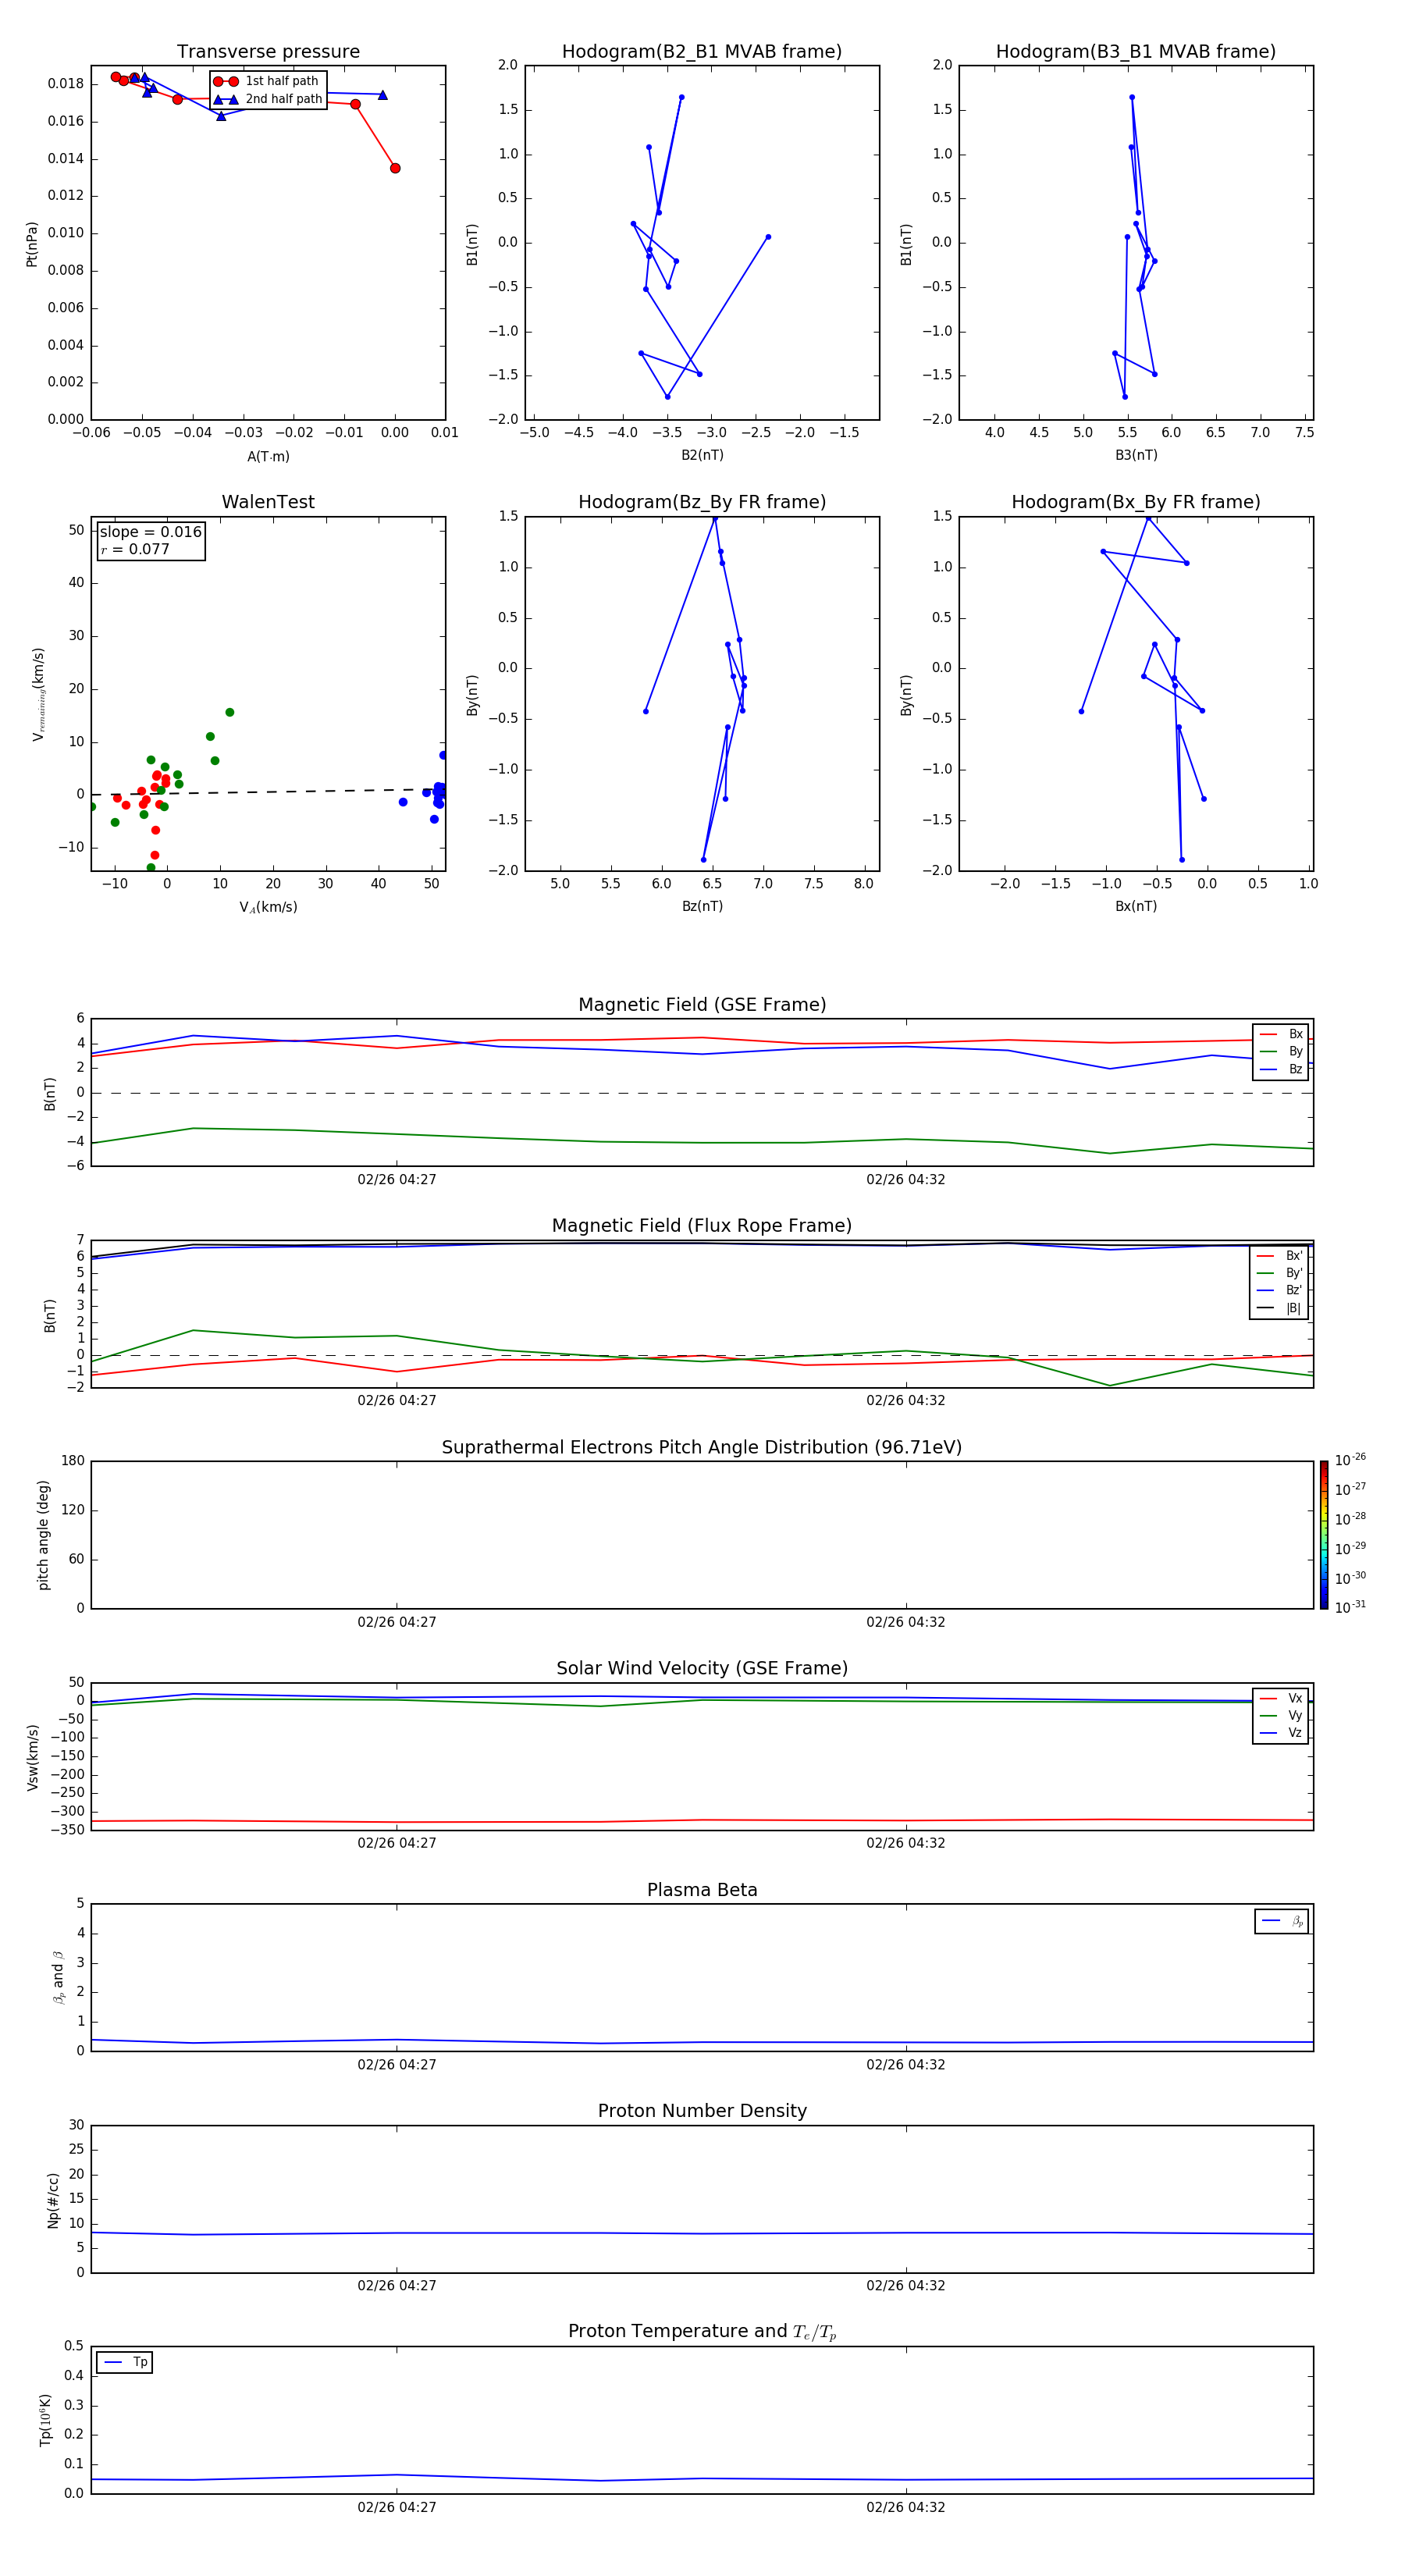Select 'Vx' legend entry in solar wind panel

(x=1281, y=1699)
